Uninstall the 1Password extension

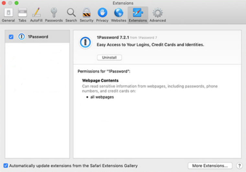pos(109,58)
